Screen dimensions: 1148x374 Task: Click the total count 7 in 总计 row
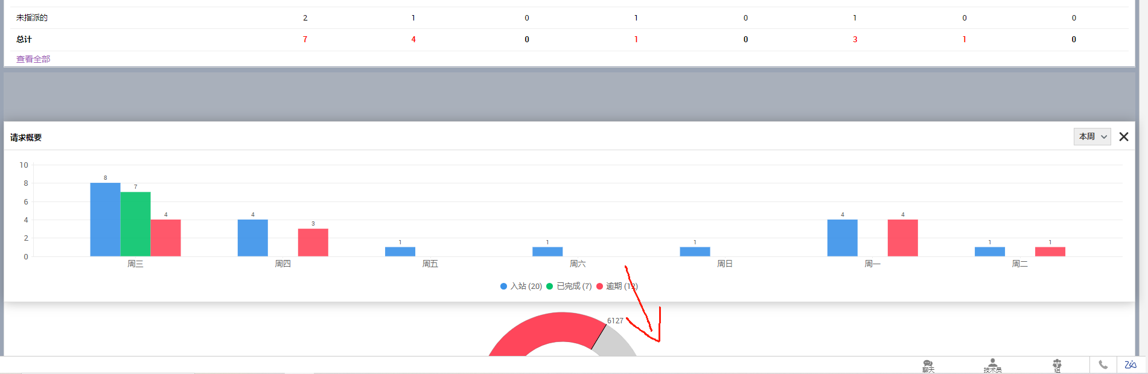click(305, 40)
